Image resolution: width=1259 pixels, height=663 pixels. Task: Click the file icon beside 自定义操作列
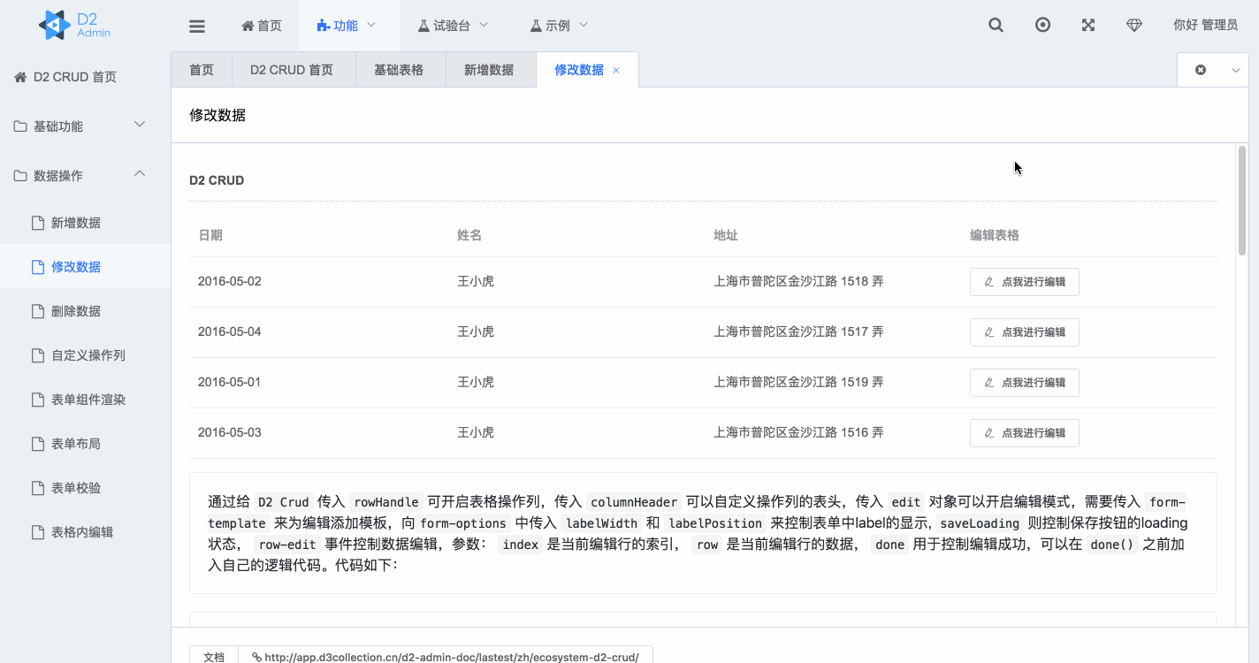38,355
